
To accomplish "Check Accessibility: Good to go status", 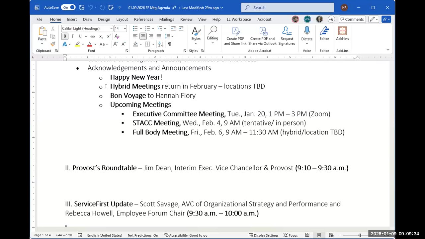I will click(x=186, y=235).
